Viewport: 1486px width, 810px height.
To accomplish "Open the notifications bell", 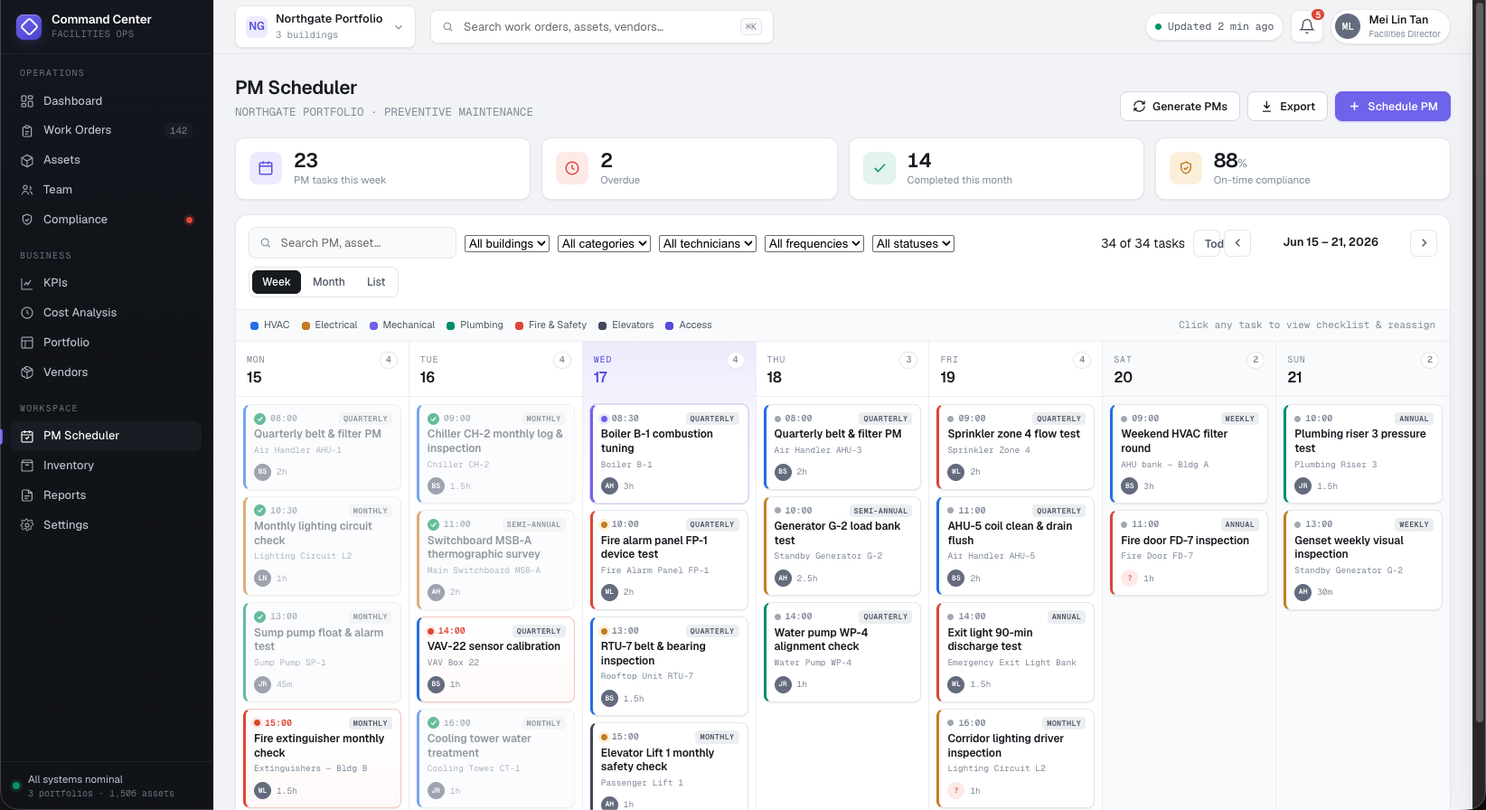I will (x=1307, y=26).
